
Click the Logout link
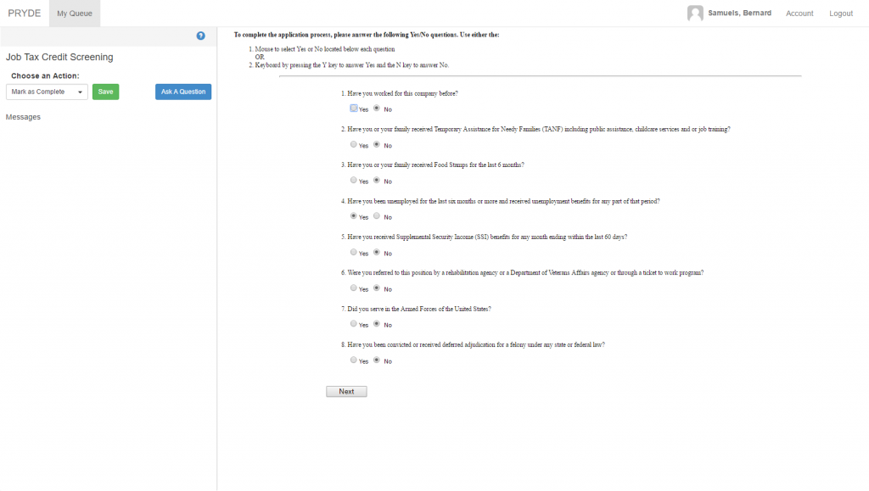click(841, 14)
